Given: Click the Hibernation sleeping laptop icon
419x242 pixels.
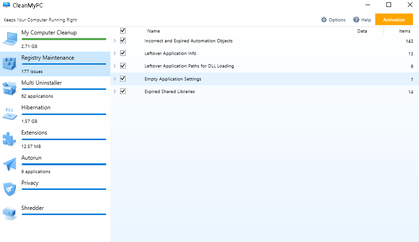Looking at the screenshot, I should pos(10,114).
